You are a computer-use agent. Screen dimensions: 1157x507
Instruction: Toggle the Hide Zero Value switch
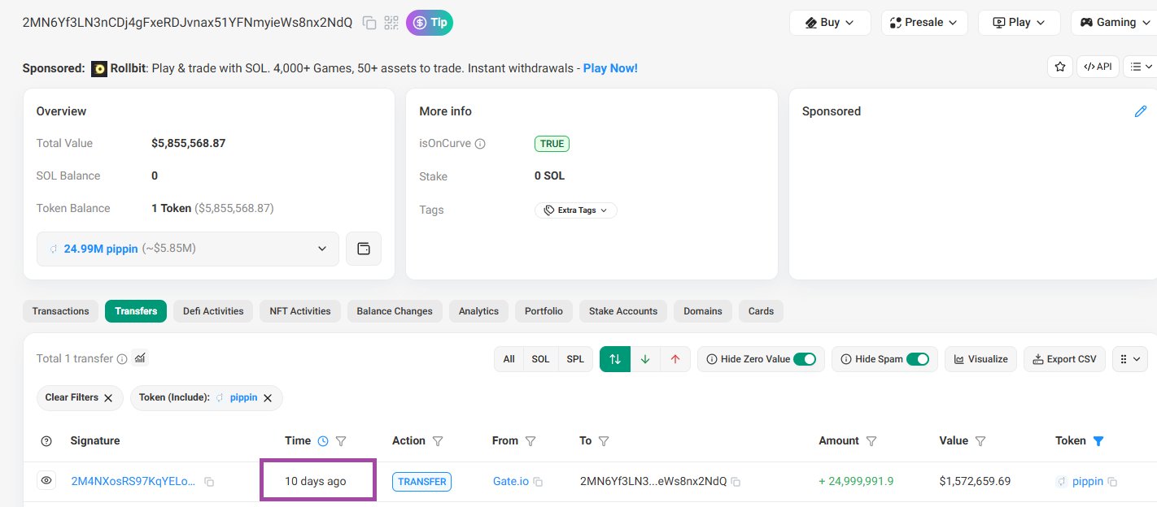click(804, 359)
